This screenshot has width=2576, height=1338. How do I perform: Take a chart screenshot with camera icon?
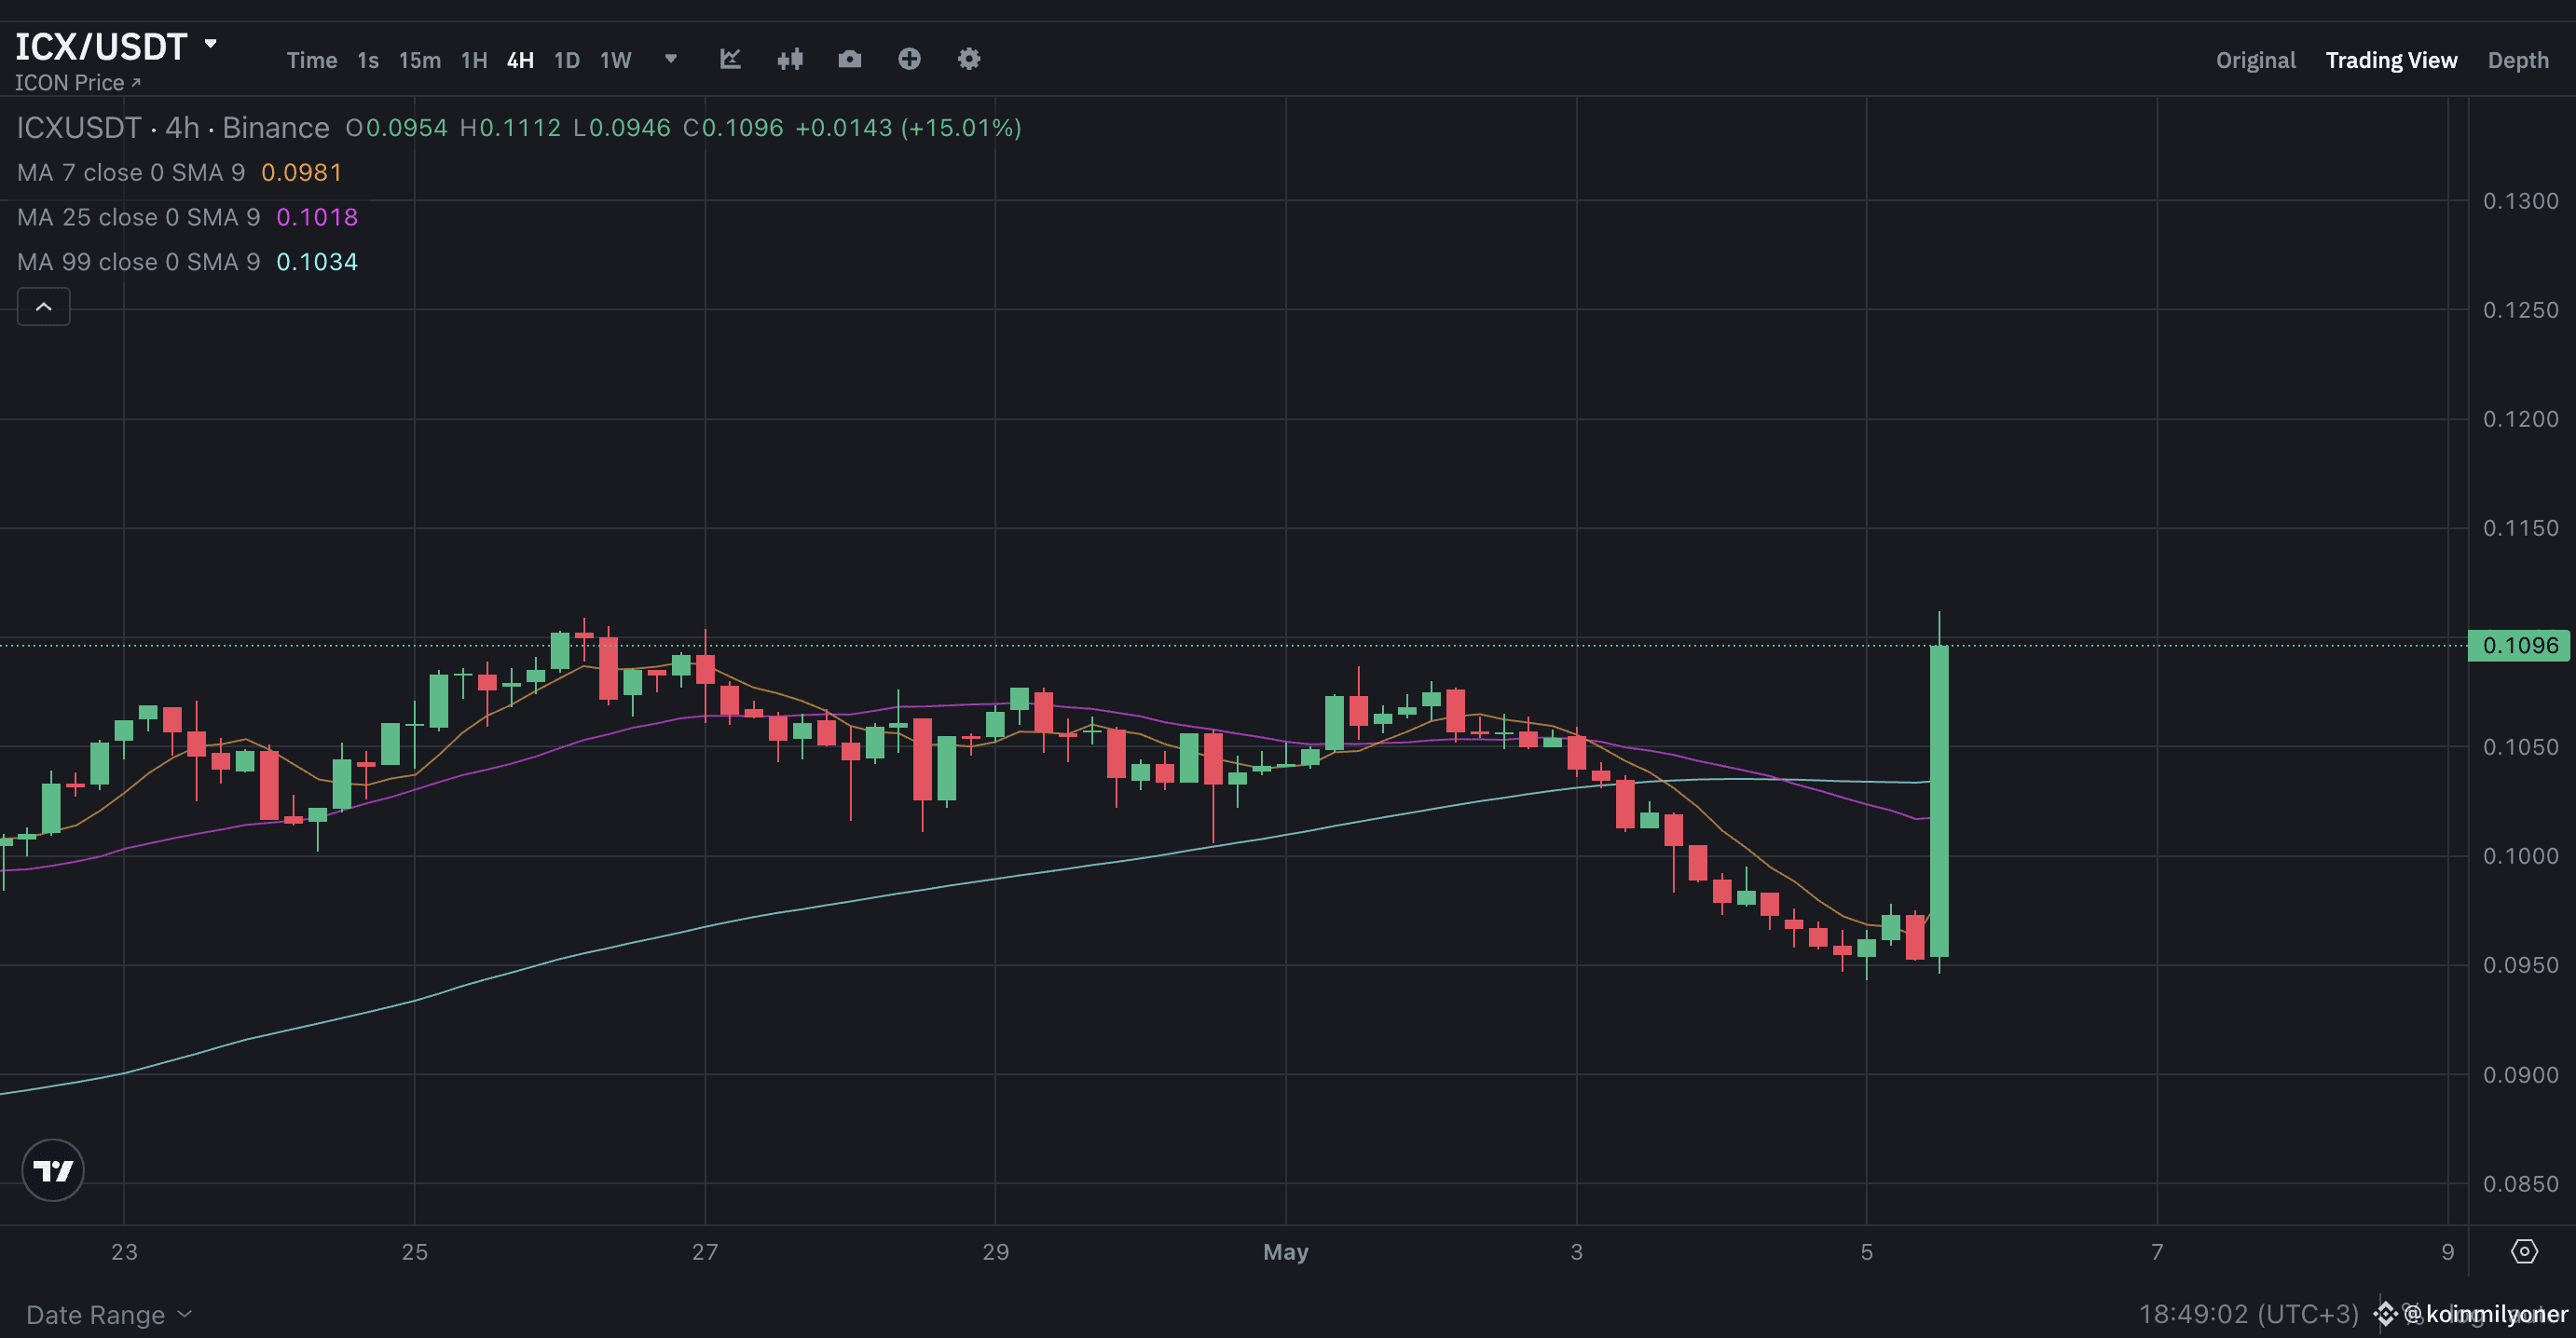coord(849,59)
